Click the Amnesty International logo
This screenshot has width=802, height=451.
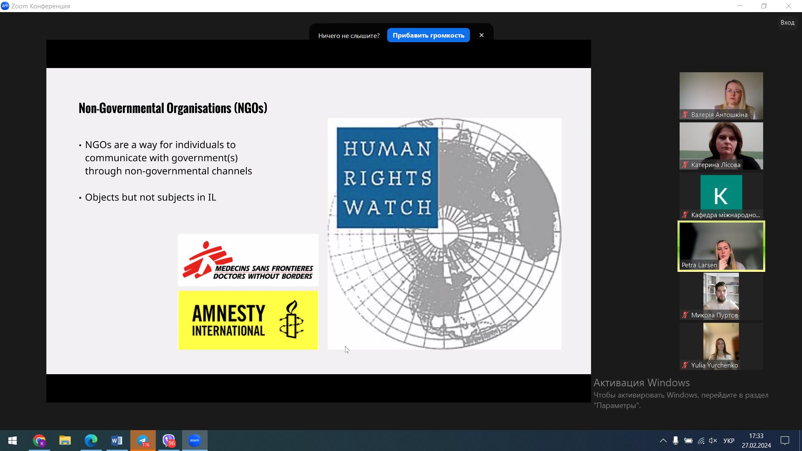coord(248,320)
